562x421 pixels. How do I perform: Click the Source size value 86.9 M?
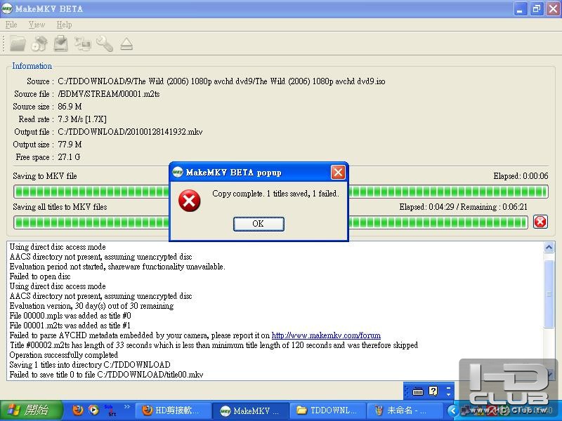pos(70,107)
